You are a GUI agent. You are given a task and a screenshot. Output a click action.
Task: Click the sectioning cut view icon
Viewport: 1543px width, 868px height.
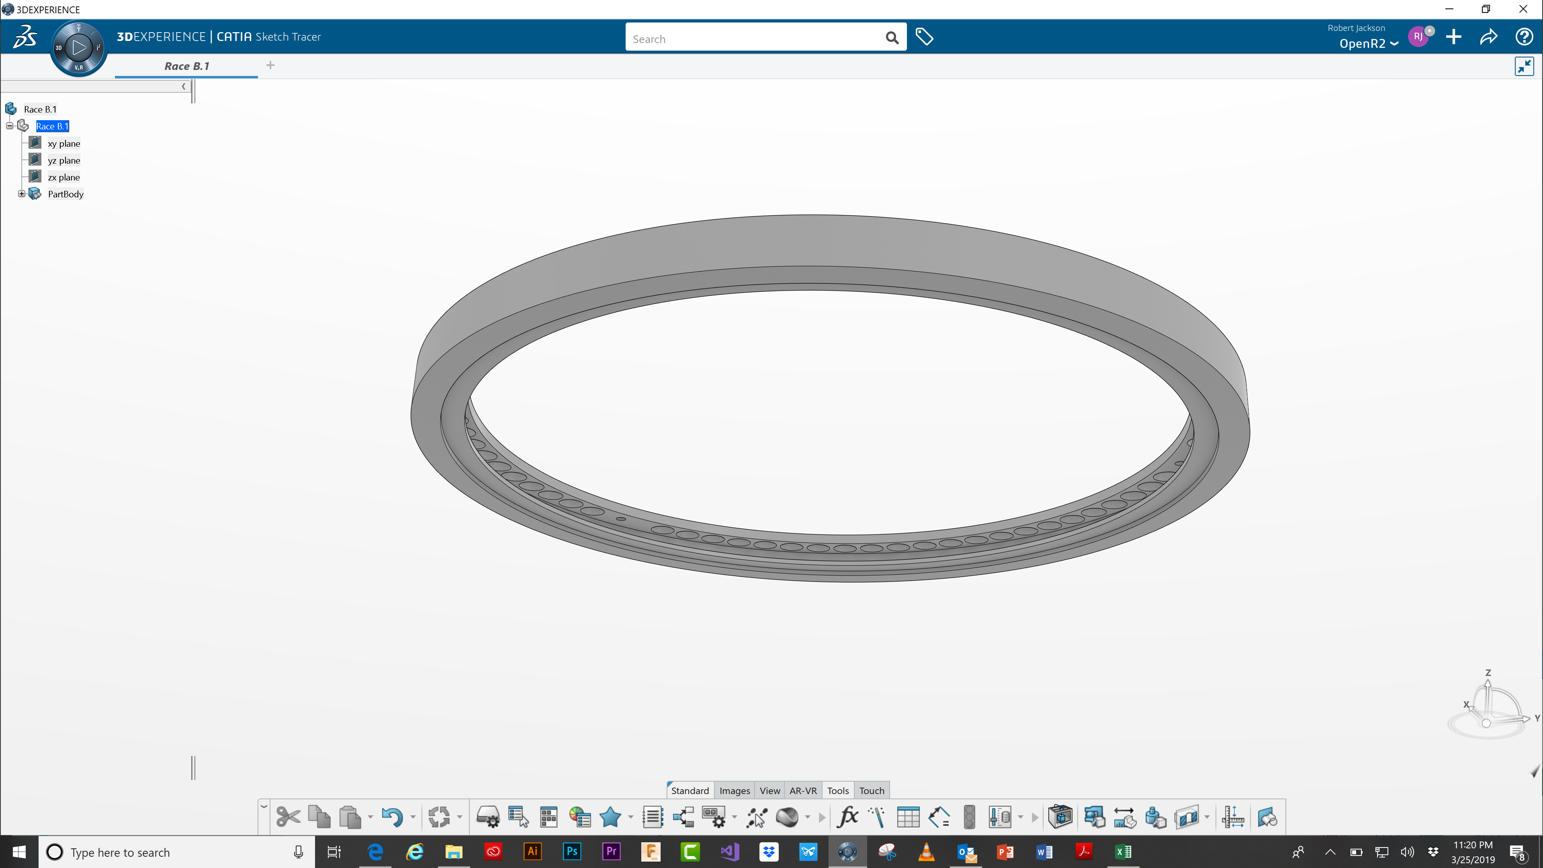1187,817
